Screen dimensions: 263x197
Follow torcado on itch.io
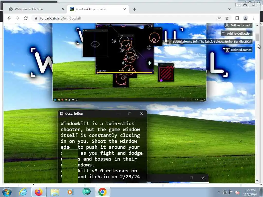click(238, 25)
